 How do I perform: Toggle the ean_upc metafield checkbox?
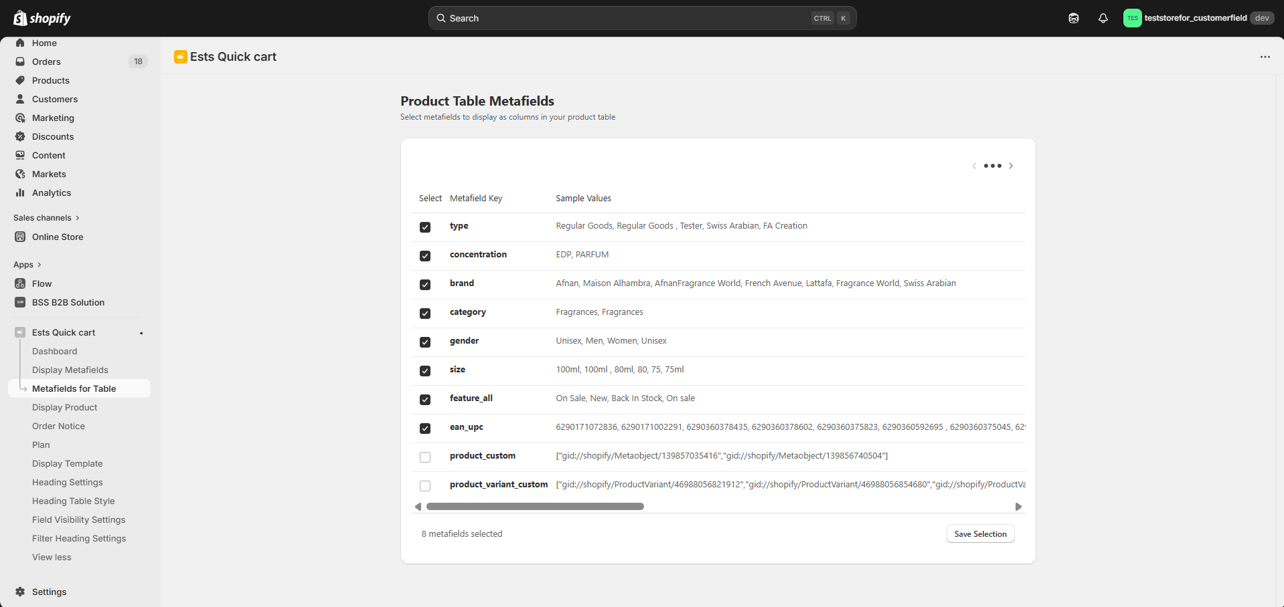(x=425, y=428)
